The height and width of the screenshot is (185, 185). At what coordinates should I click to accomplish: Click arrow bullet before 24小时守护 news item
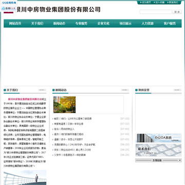[x=53, y=145]
